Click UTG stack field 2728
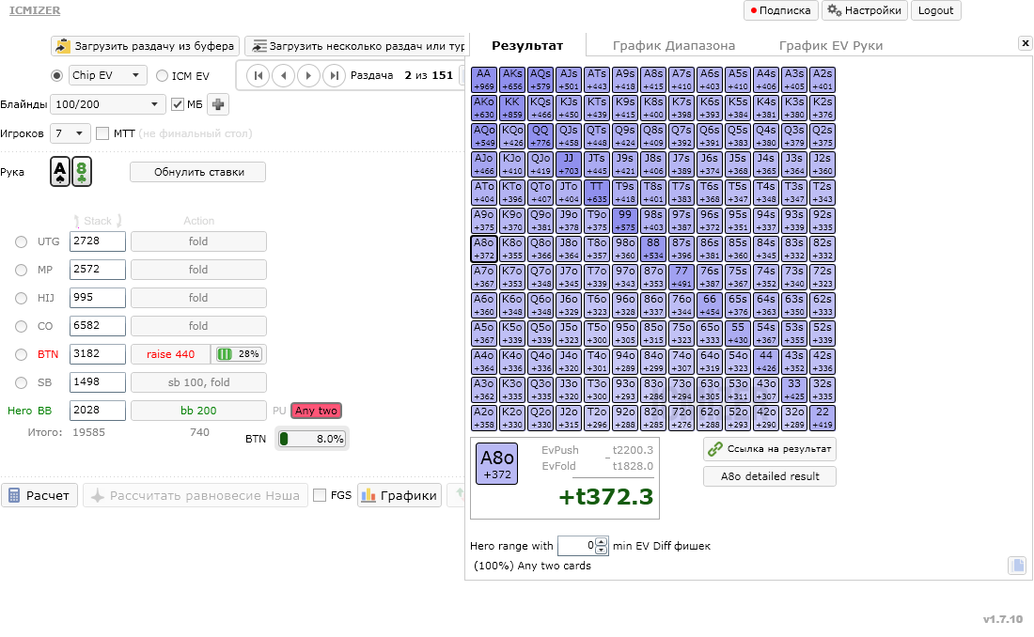The image size is (1034, 637). 98,241
